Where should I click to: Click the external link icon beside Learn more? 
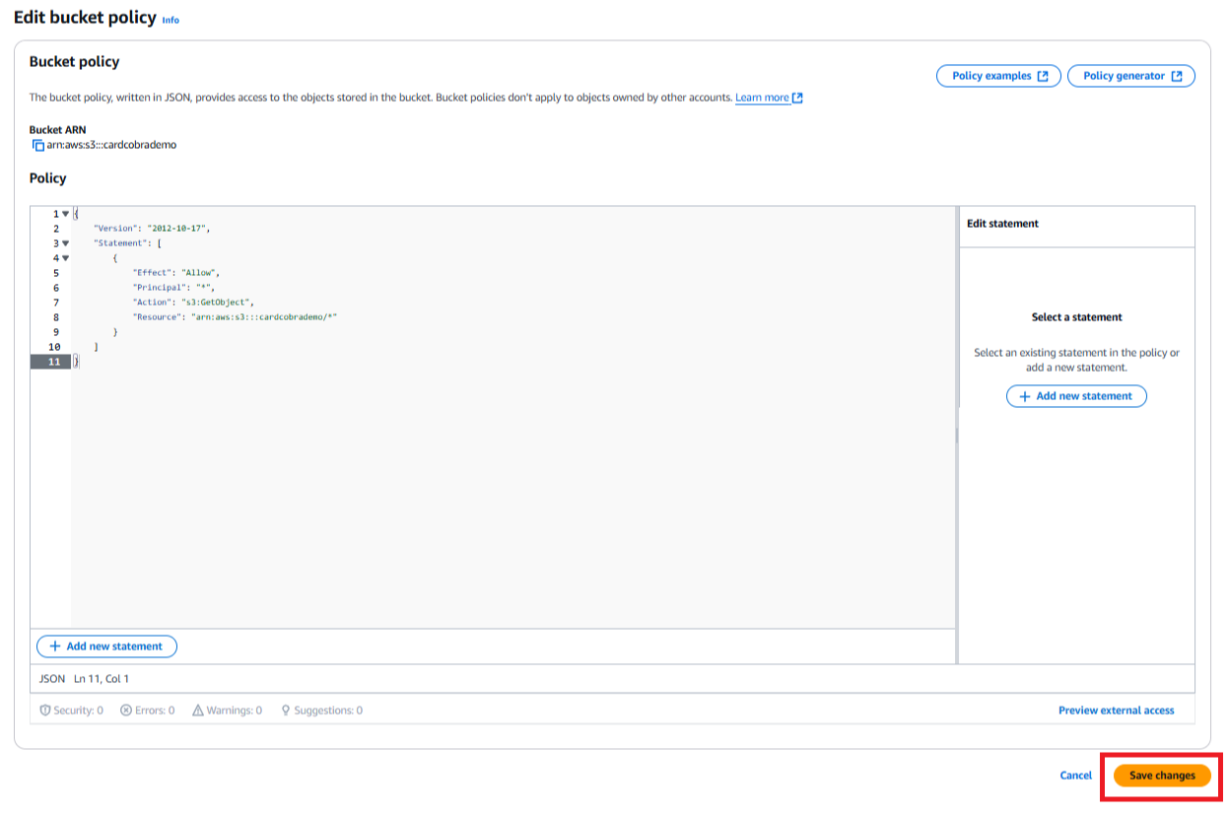pos(798,99)
